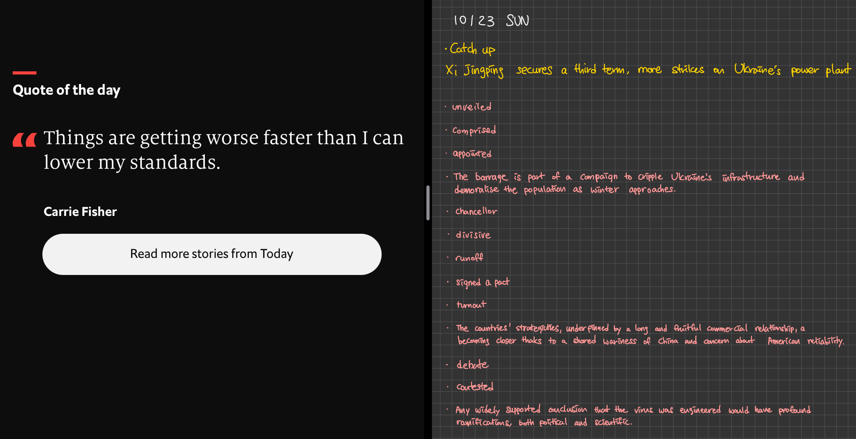Tap the yellow Xi Jingping headline line
This screenshot has width=856, height=439.
tap(648, 70)
